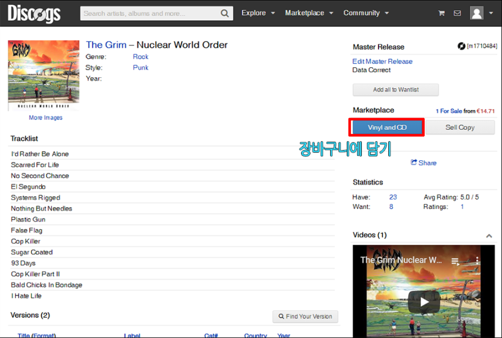This screenshot has height=338, width=502.
Task: Select track False Flag
Action: pyautogui.click(x=27, y=230)
